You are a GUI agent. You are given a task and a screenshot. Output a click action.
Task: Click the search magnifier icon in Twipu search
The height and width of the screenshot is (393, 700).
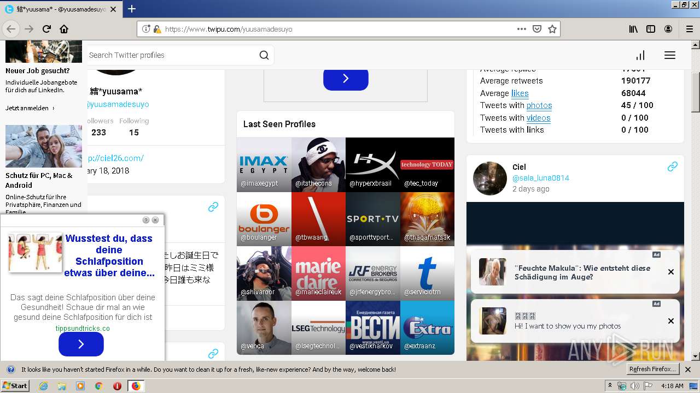click(264, 55)
